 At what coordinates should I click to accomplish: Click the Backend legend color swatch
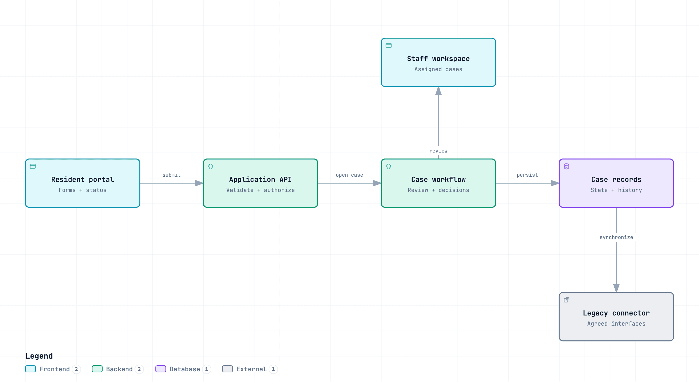[97, 369]
